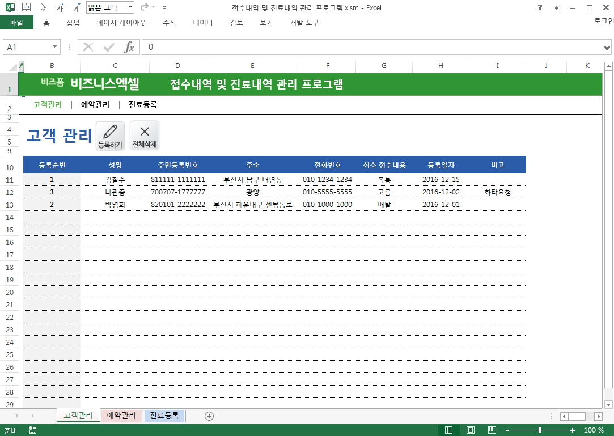This screenshot has width=614, height=436.
Task: Switch to Page Layout view
Action: point(470,430)
